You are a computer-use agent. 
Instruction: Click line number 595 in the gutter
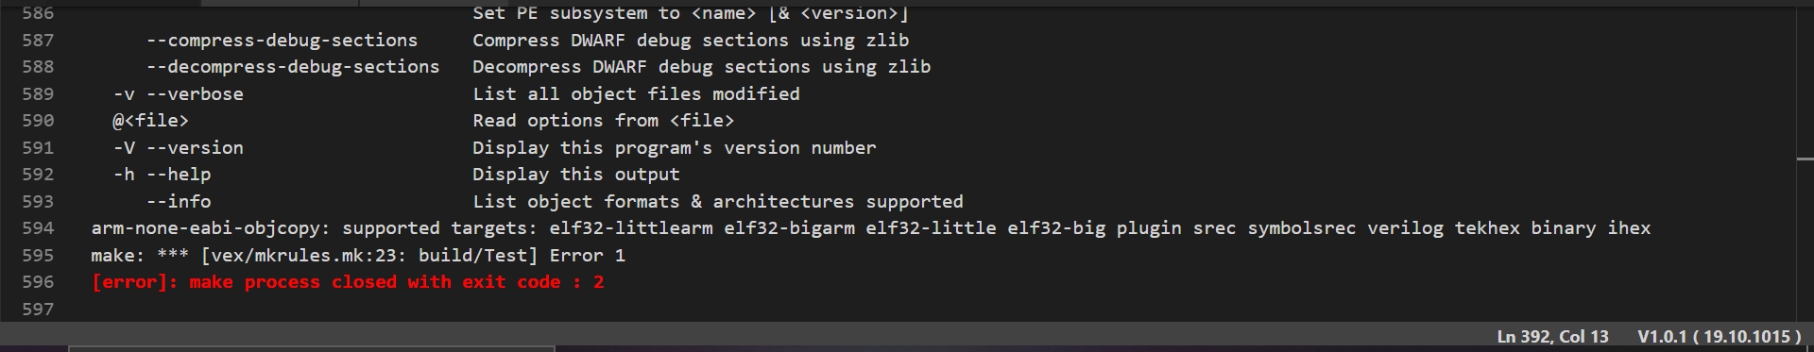38,256
